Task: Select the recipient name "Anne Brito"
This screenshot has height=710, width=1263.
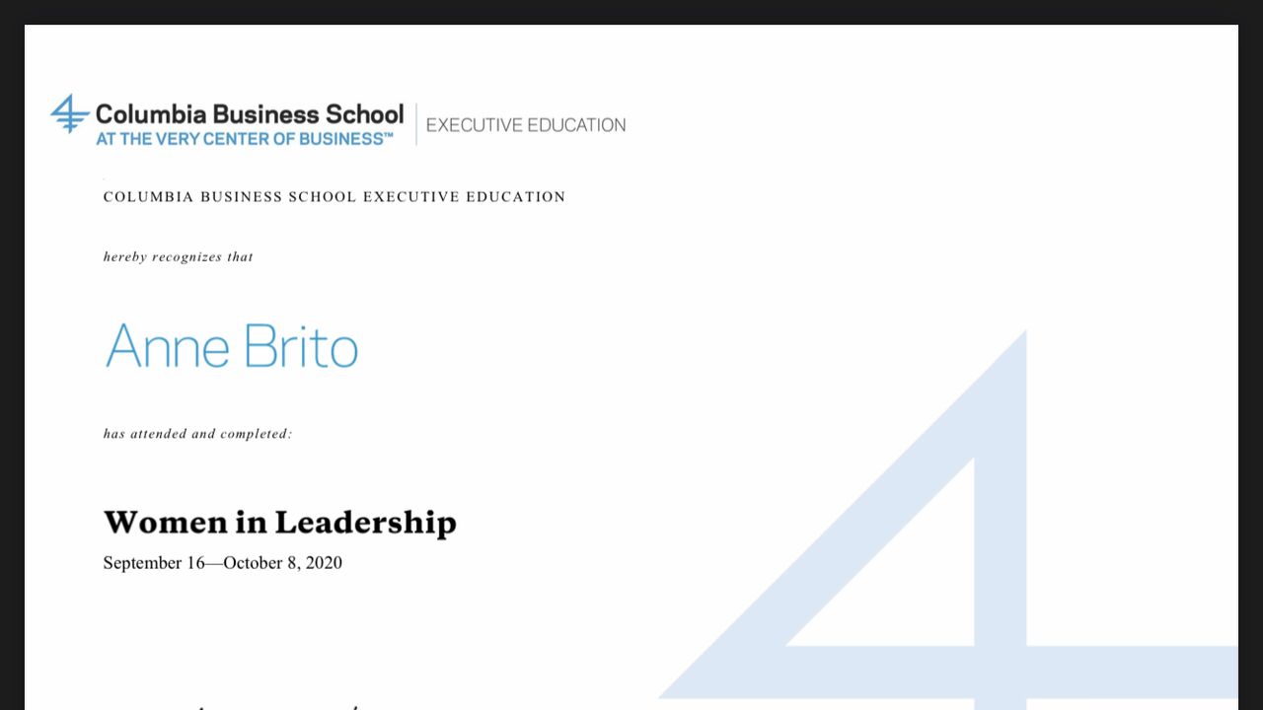Action: click(232, 346)
